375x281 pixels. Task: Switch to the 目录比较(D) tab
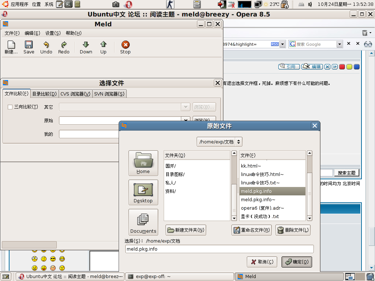point(45,94)
